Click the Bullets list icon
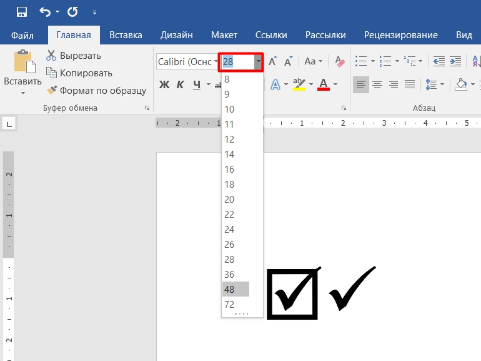The height and width of the screenshot is (361, 481). [361, 61]
